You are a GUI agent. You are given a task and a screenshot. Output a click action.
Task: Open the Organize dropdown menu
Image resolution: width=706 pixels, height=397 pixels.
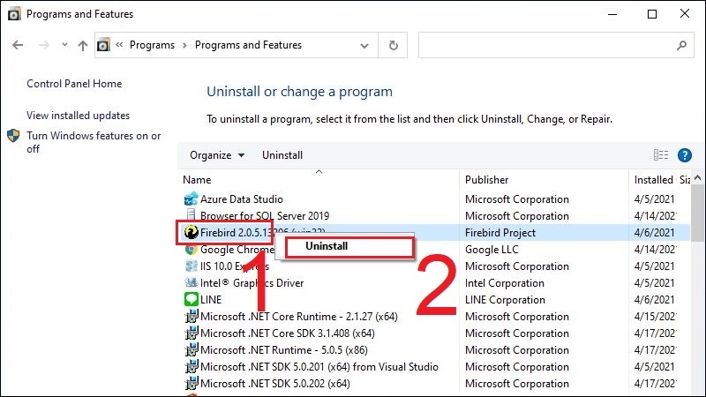pyautogui.click(x=217, y=155)
